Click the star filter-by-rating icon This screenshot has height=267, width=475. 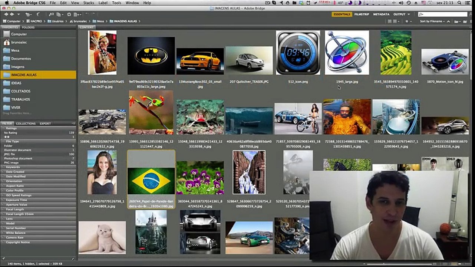(x=407, y=22)
